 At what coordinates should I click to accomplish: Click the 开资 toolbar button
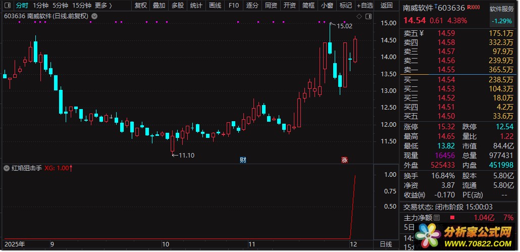pyautogui.click(x=290, y=6)
